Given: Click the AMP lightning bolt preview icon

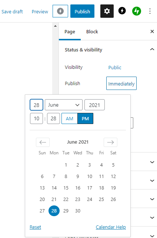Looking at the screenshot, I should click(x=60, y=11).
